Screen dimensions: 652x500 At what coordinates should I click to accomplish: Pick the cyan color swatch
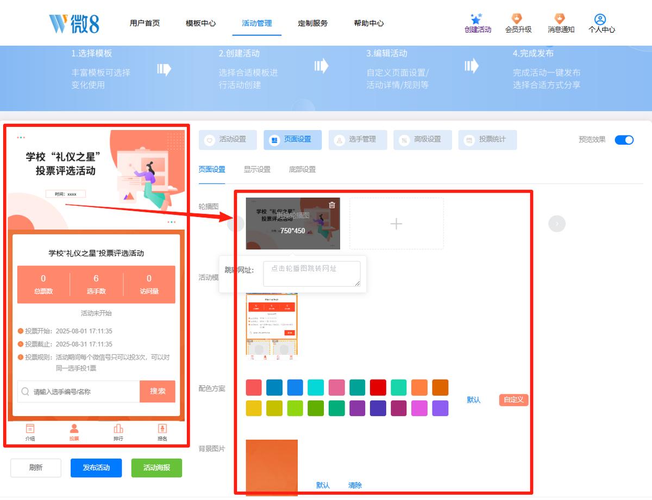click(316, 387)
